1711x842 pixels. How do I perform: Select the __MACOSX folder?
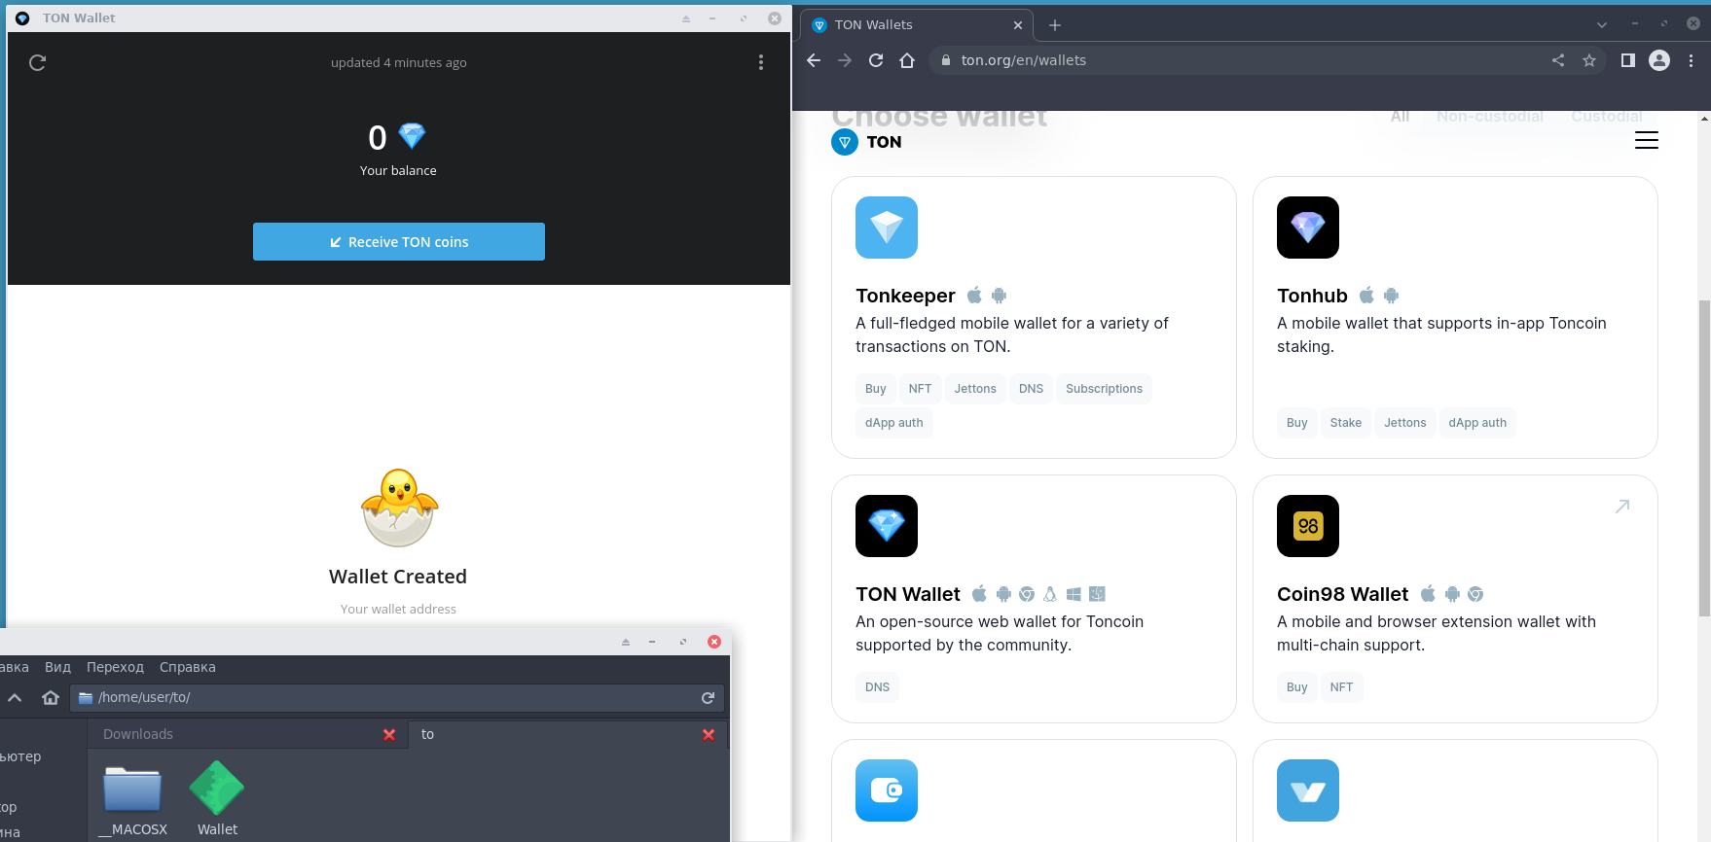point(133,801)
